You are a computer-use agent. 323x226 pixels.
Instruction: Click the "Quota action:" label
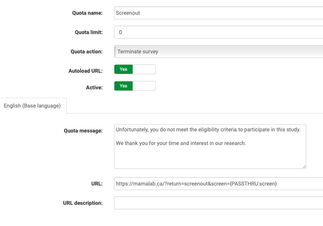tap(86, 51)
